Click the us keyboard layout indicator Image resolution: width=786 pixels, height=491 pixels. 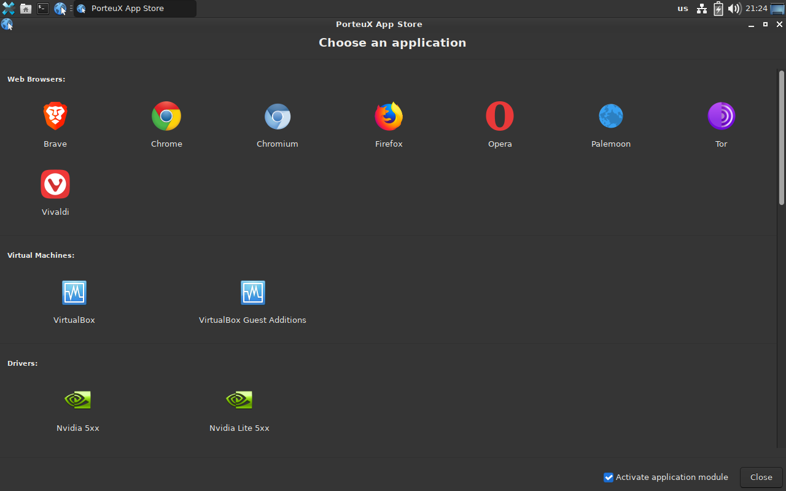tap(683, 9)
